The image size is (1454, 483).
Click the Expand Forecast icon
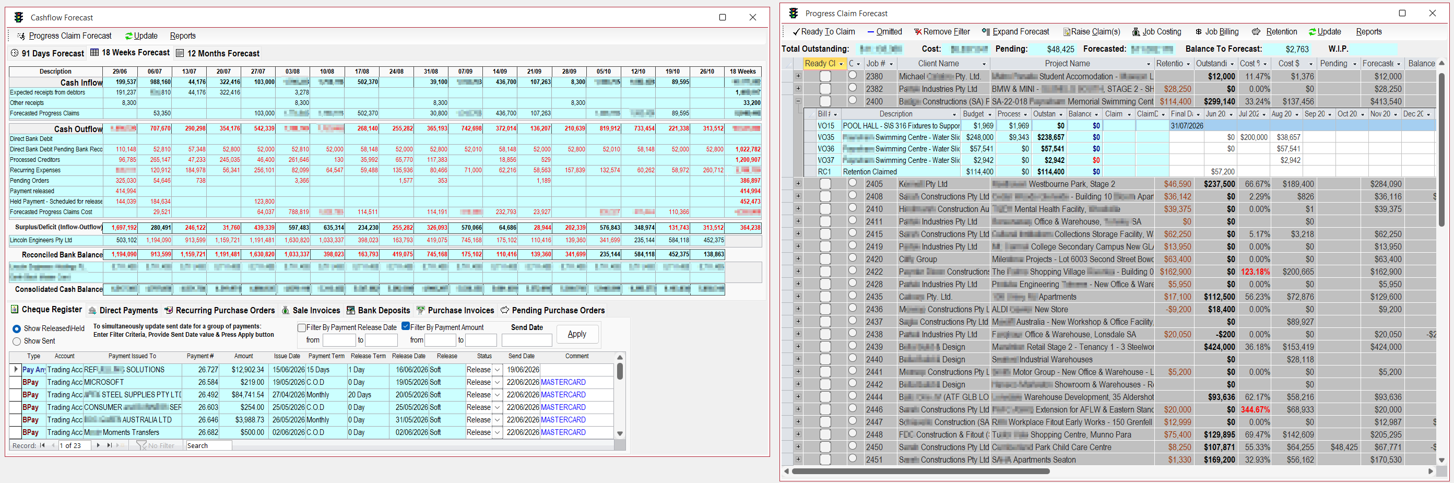[986, 32]
